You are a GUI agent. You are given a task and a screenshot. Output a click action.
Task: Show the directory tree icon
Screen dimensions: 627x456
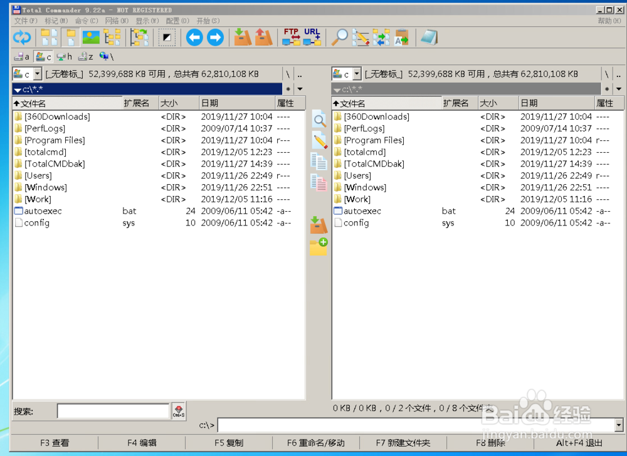pos(112,38)
